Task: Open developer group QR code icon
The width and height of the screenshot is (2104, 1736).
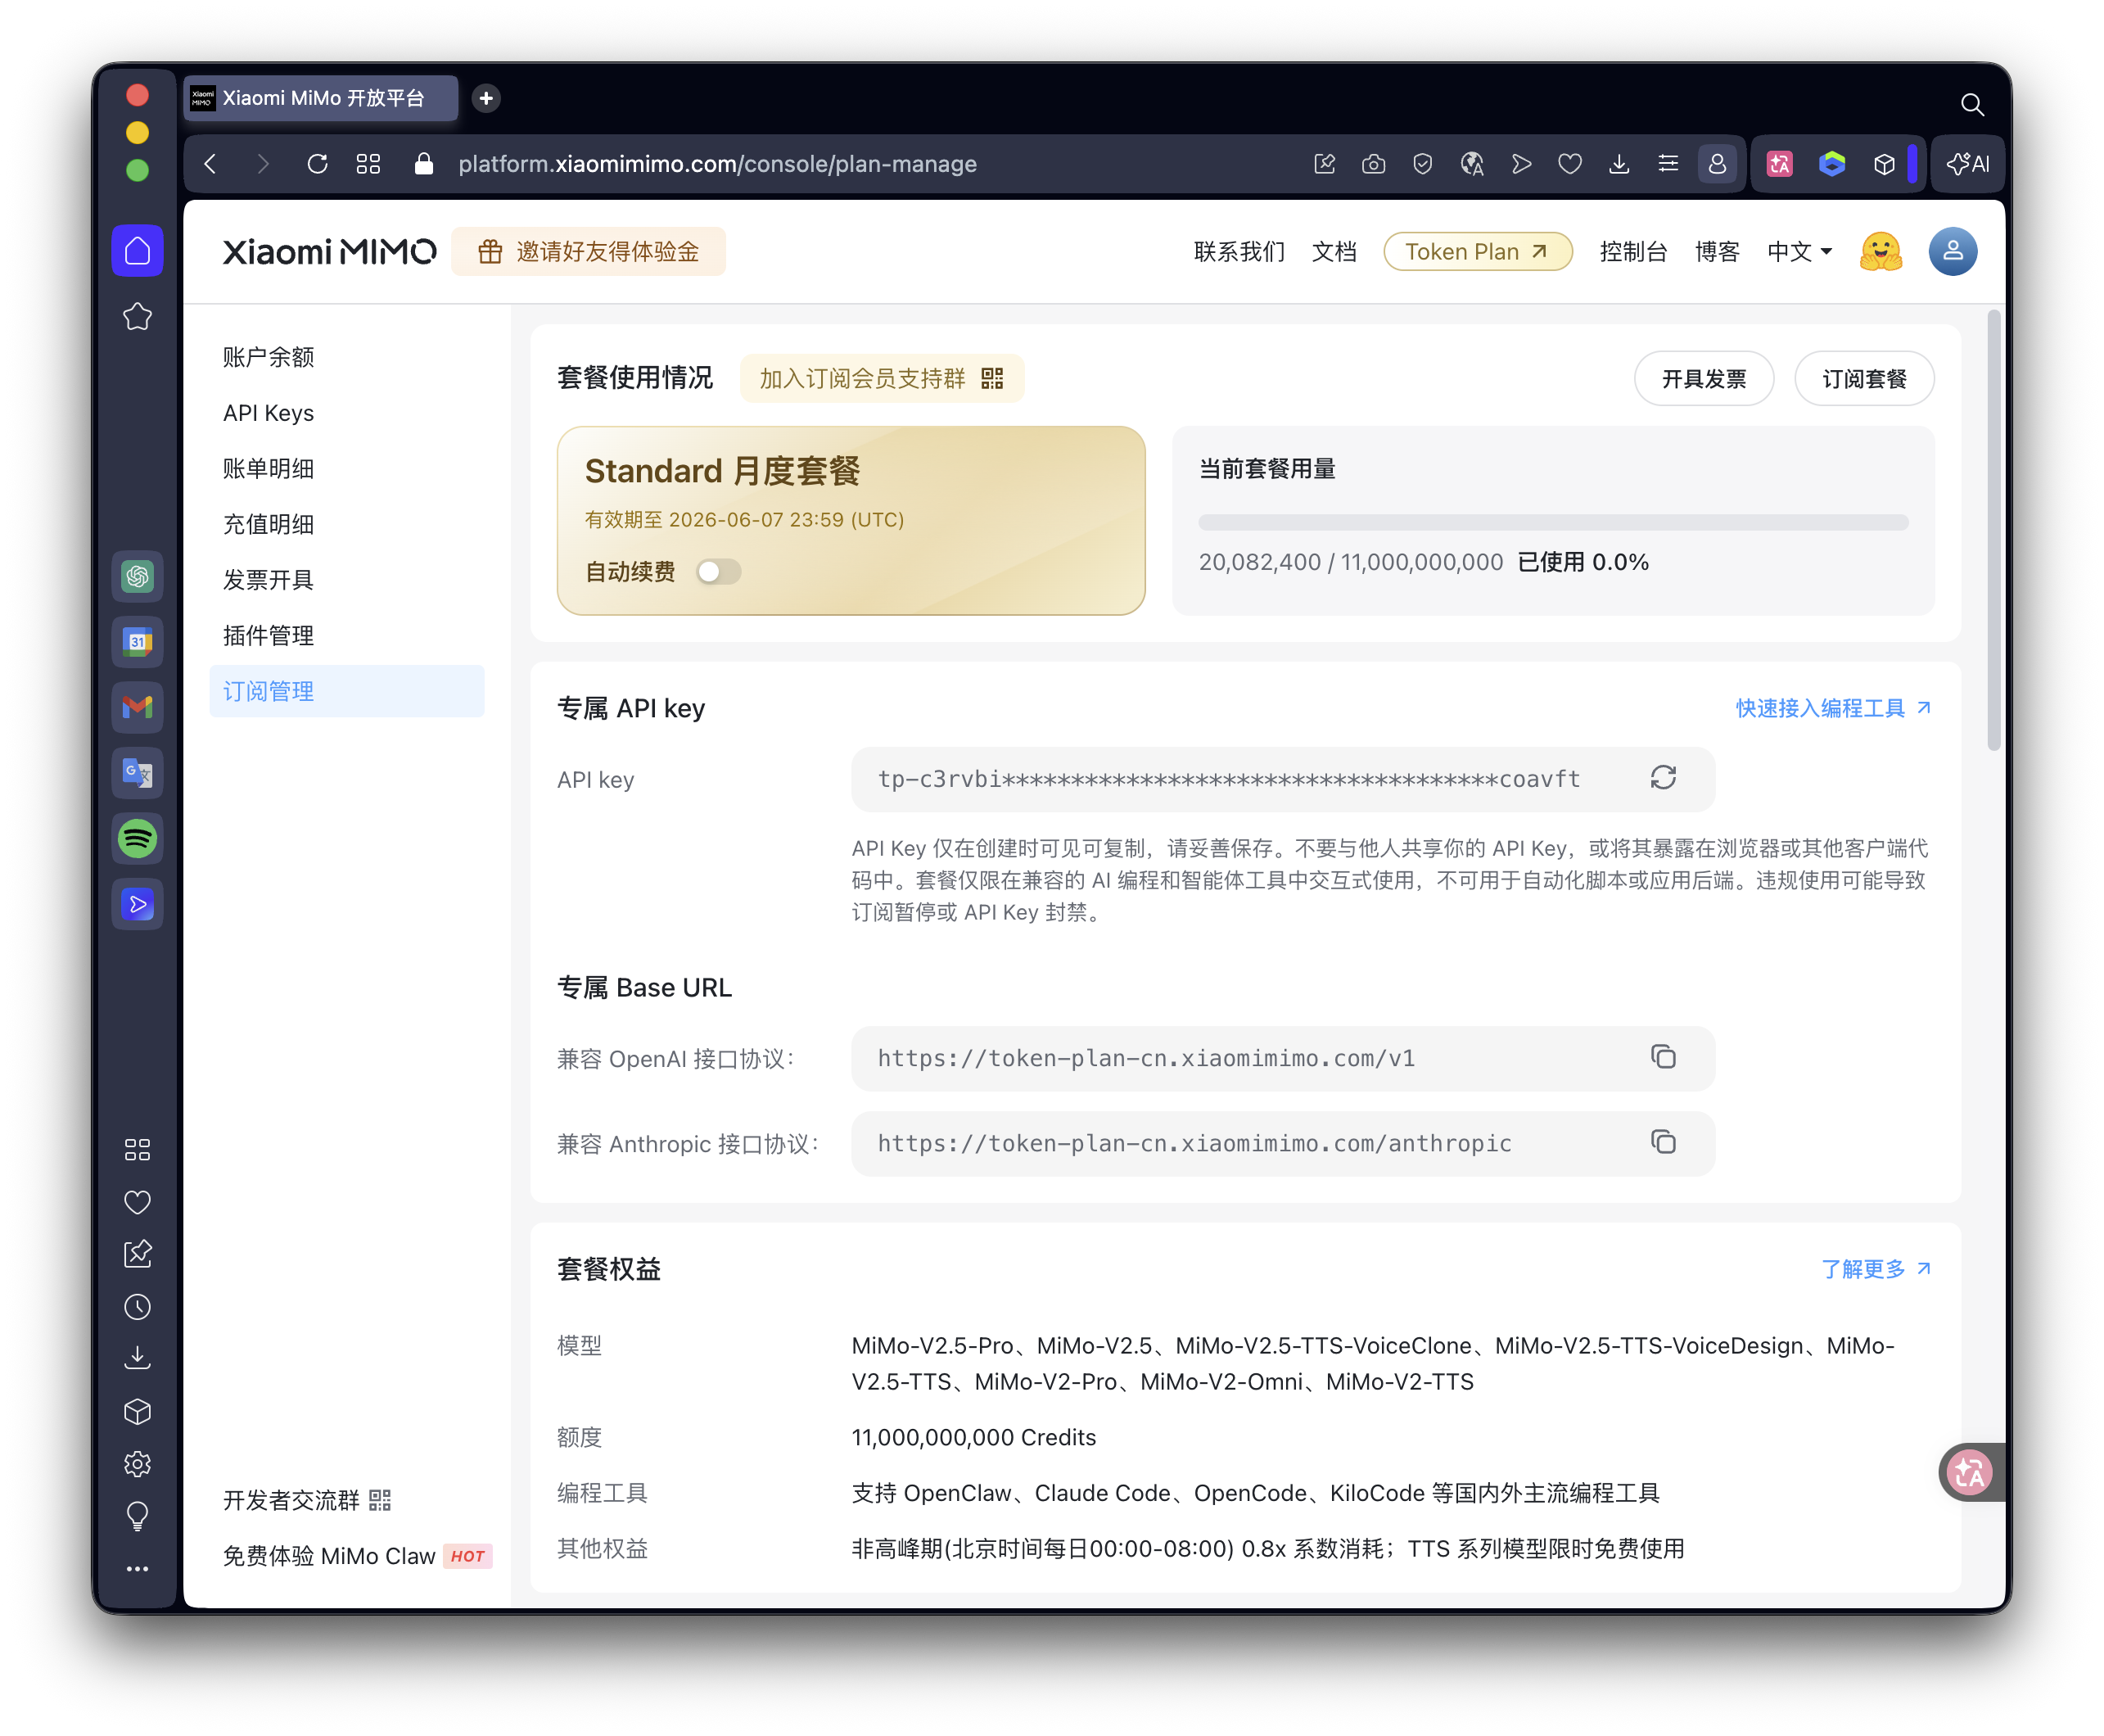Action: (380, 1499)
